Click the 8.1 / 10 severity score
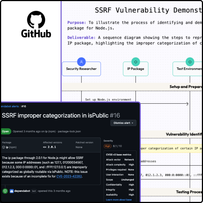This screenshot has width=203, height=203. 117,146
